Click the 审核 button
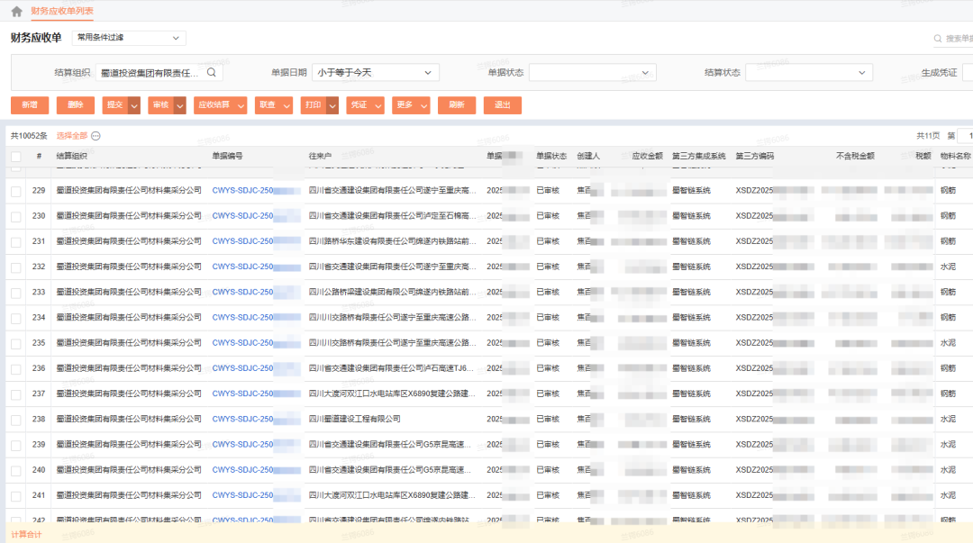The image size is (973, 543). pyautogui.click(x=161, y=105)
